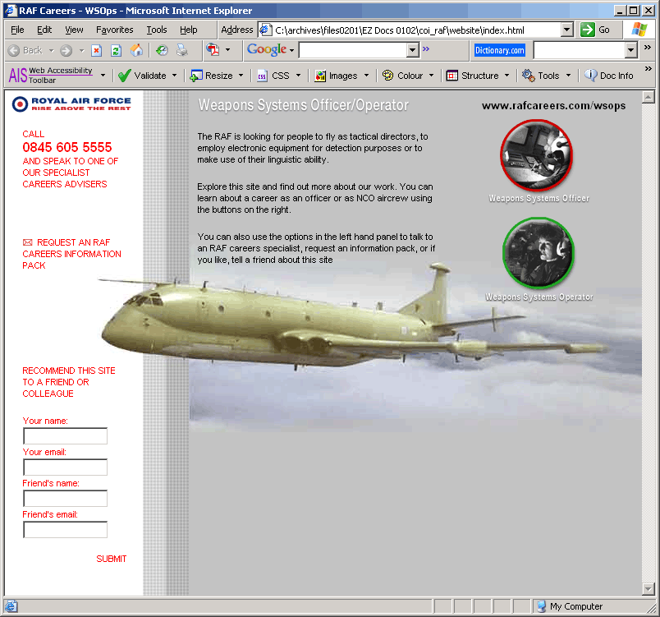This screenshot has width=660, height=617.
Task: Click the www.rafcareers.com/wsops address text
Action: [x=554, y=106]
